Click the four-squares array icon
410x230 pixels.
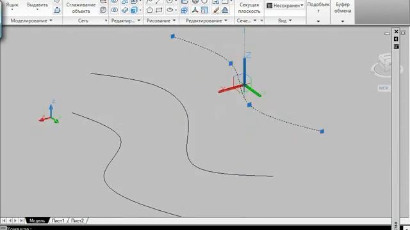coord(184,10)
